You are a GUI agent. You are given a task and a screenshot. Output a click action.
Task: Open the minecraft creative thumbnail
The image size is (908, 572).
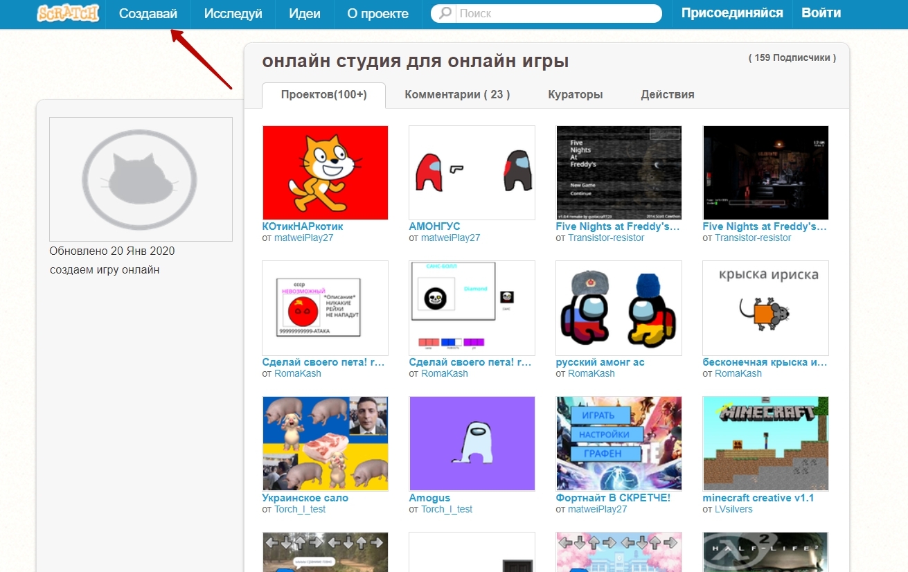coord(765,444)
